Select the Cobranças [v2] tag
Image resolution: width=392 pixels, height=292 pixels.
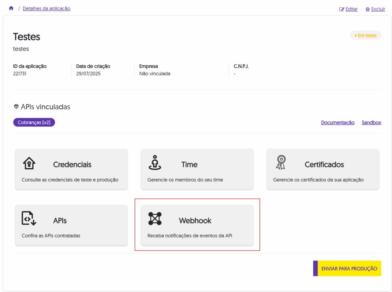(x=34, y=123)
